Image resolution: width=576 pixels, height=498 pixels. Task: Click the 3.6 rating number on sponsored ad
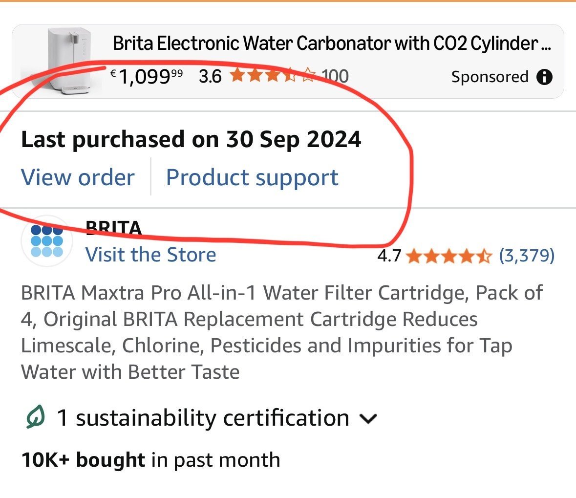click(210, 76)
